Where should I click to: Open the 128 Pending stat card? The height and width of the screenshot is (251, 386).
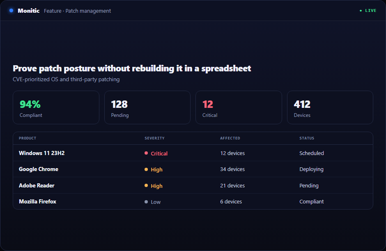(147, 107)
